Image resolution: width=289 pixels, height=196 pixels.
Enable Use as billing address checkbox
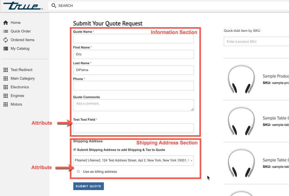[x=78, y=172]
